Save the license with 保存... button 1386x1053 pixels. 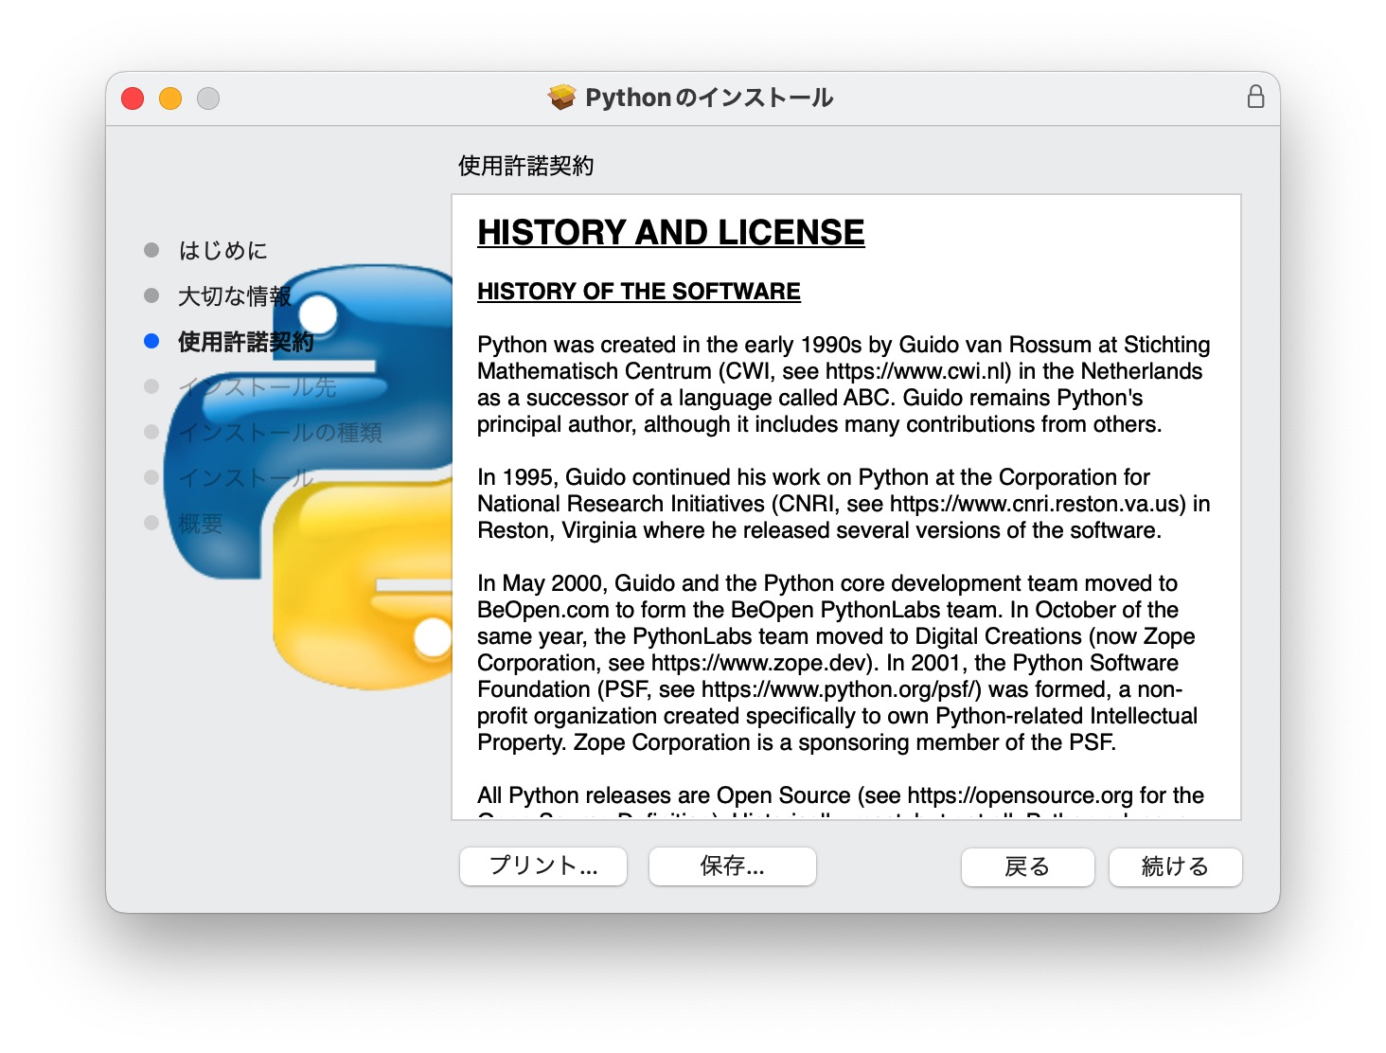732,866
